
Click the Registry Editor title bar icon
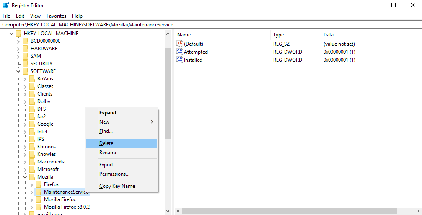[5, 5]
